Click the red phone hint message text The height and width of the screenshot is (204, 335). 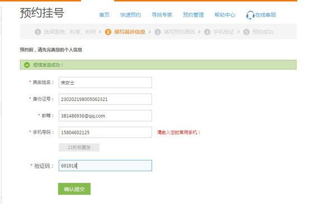[x=179, y=133]
